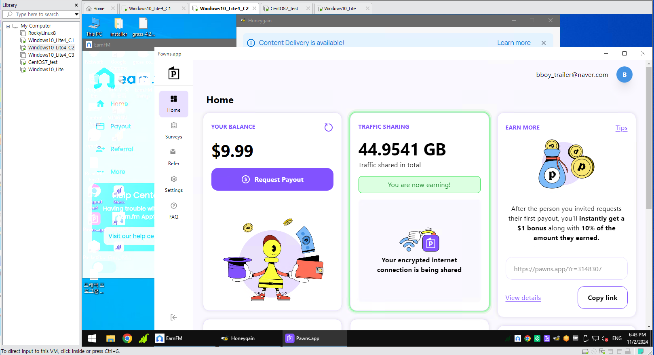Viewport: 654px width, 355px height.
Task: Open the library search dropdown arrow
Action: click(76, 15)
